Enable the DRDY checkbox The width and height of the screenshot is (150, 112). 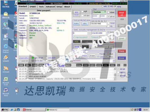(118, 72)
